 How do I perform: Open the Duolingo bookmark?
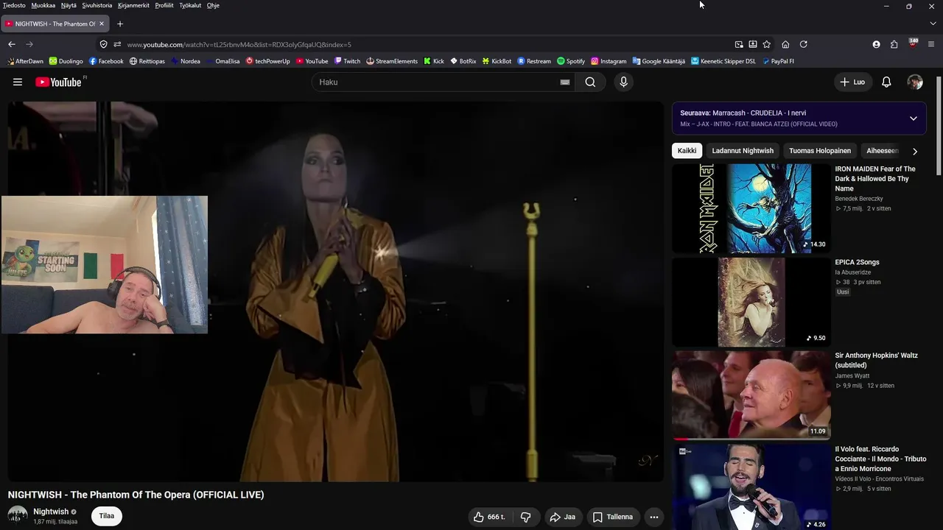tap(66, 61)
